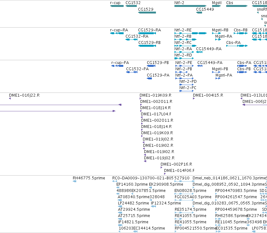Select the Ntf-2-RE transcript
267x233 pixels.
coord(190,33)
